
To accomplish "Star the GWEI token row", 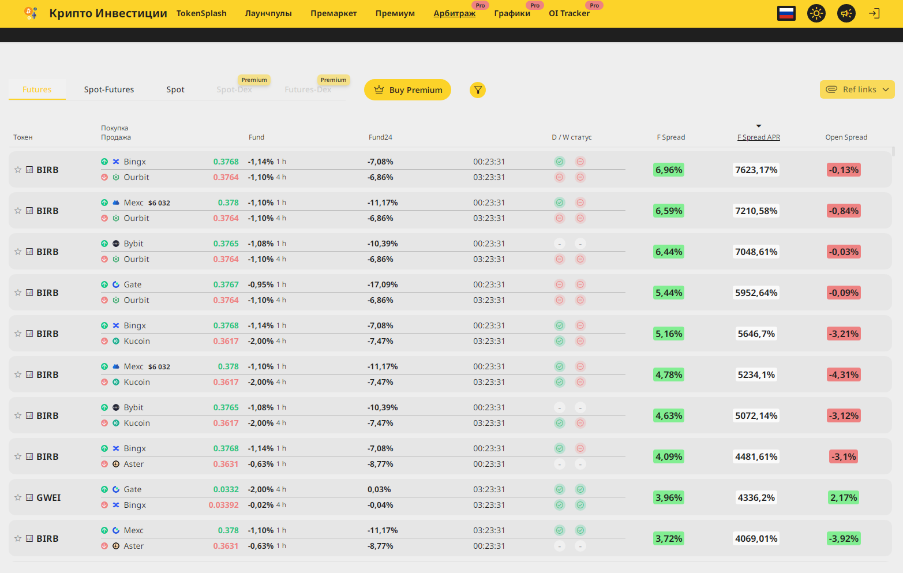I will [x=18, y=497].
